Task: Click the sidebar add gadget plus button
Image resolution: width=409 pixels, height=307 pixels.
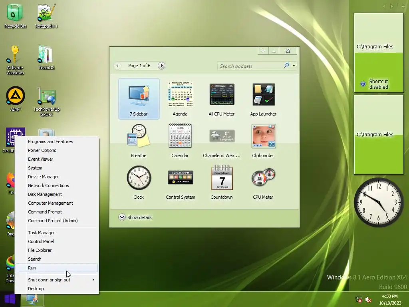Action: [x=403, y=6]
